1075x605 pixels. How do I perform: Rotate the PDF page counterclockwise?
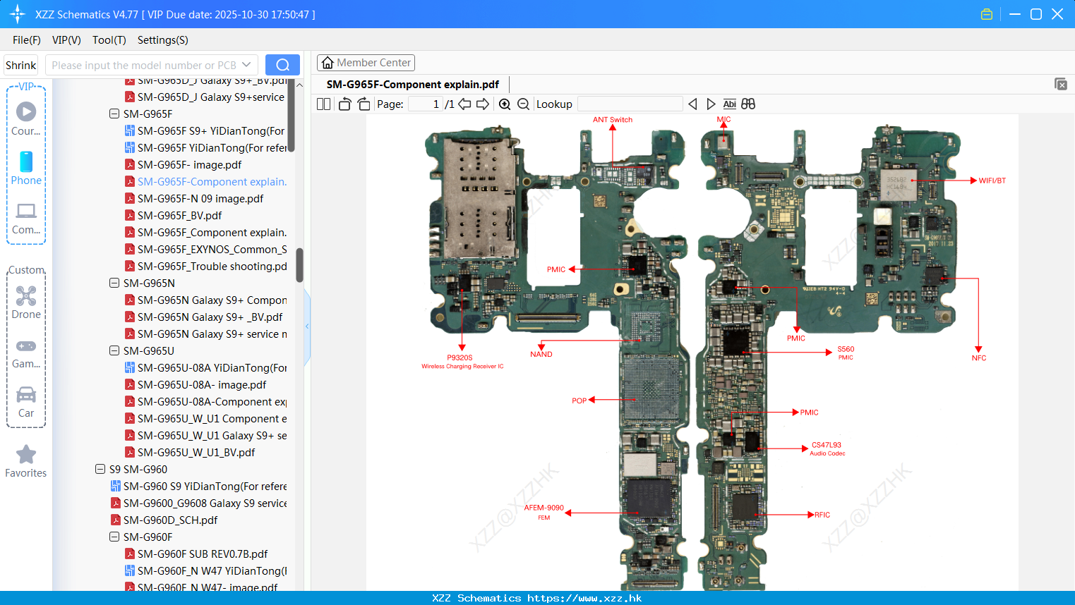pyautogui.click(x=344, y=104)
